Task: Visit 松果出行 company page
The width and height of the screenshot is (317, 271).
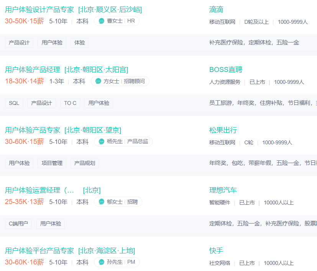Action: click(x=223, y=130)
